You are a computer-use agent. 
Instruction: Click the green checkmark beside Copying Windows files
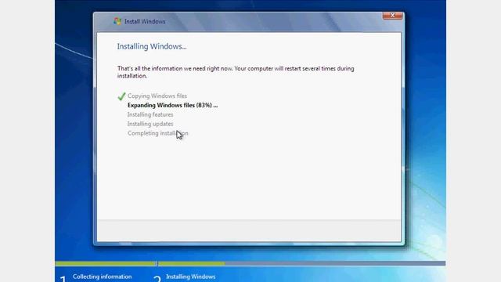click(x=121, y=96)
